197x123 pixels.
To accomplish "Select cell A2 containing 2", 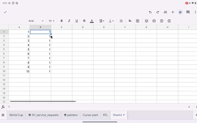I will [19, 36].
